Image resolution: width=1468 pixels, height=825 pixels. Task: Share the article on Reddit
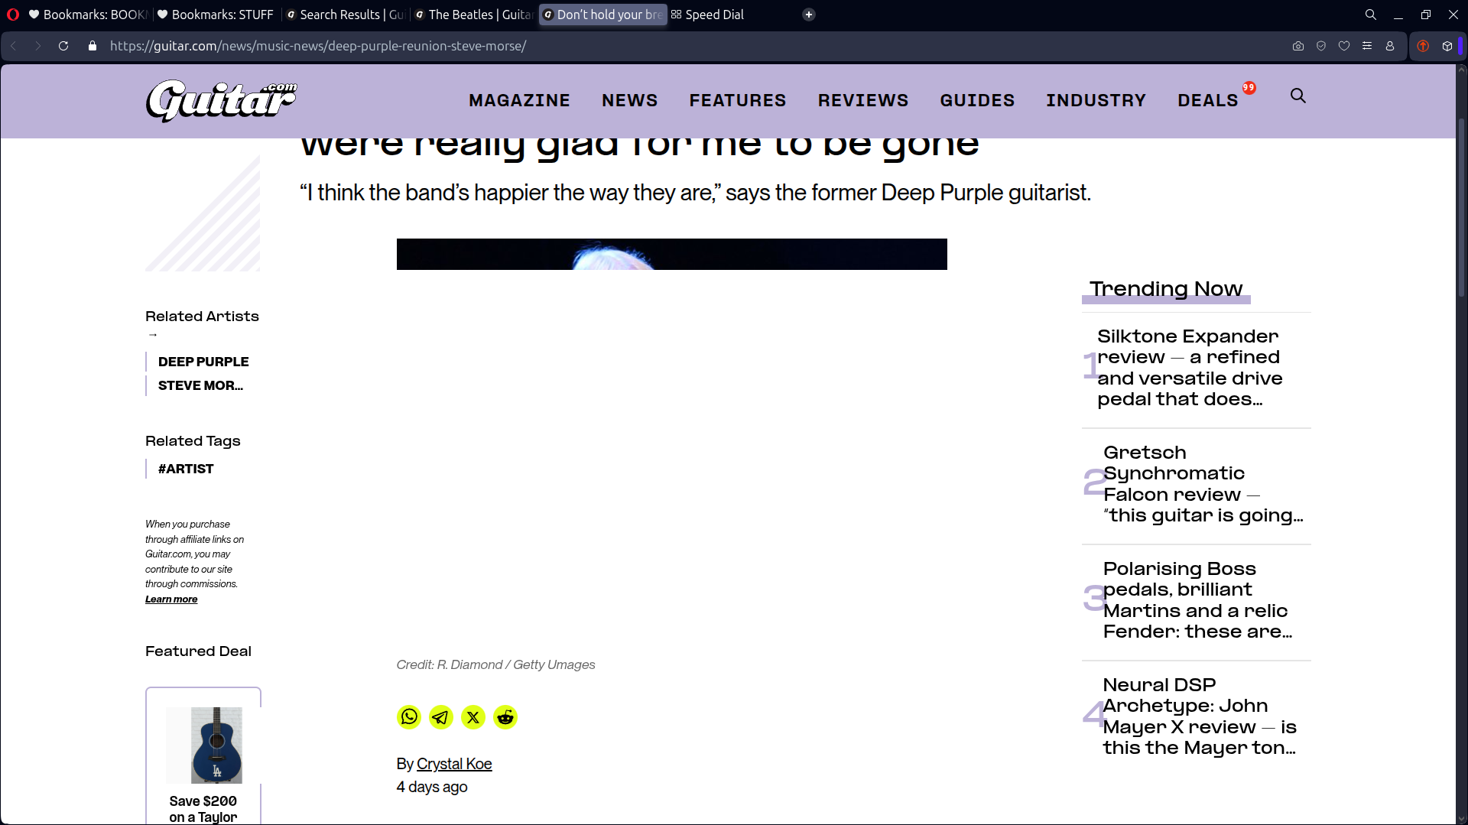[505, 717]
